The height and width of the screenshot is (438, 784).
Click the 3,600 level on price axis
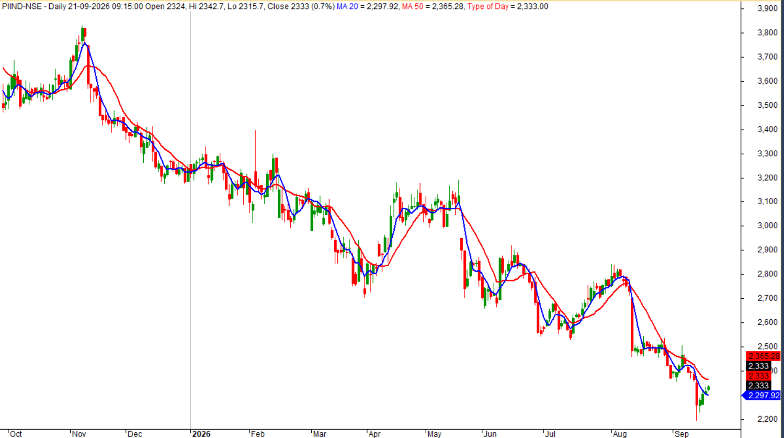click(767, 81)
